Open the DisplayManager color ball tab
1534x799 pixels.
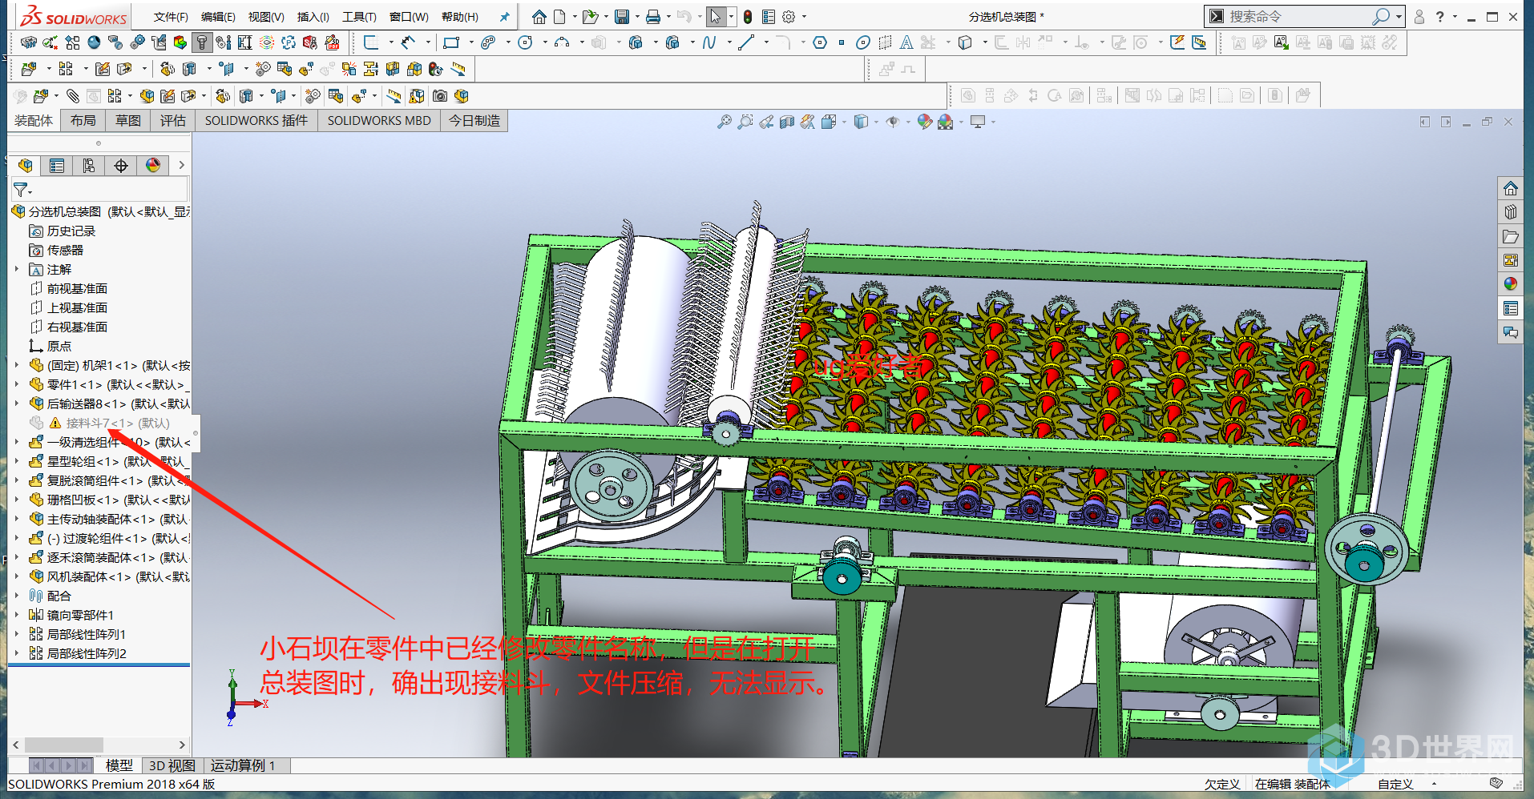[x=153, y=165]
